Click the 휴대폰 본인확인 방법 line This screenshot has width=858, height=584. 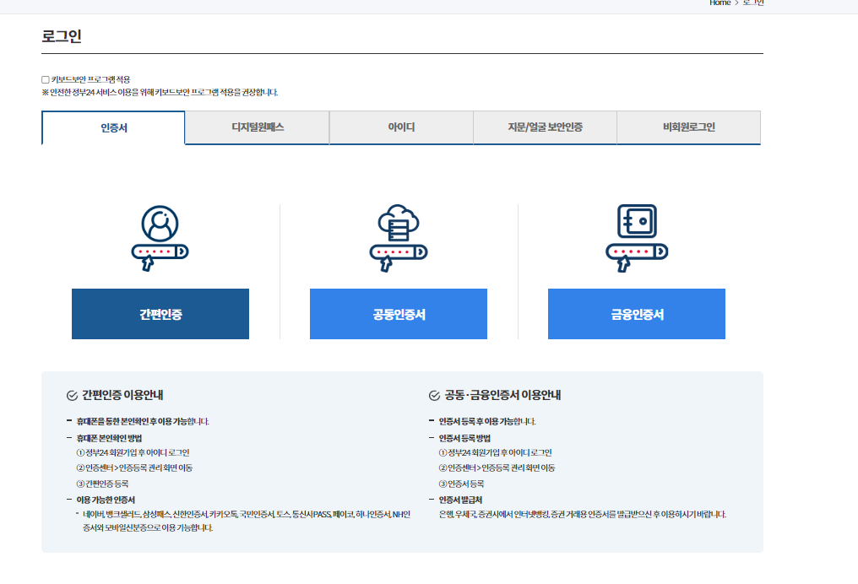(110, 439)
